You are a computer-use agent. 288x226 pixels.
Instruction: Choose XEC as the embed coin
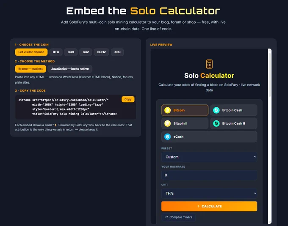pyautogui.click(x=117, y=52)
